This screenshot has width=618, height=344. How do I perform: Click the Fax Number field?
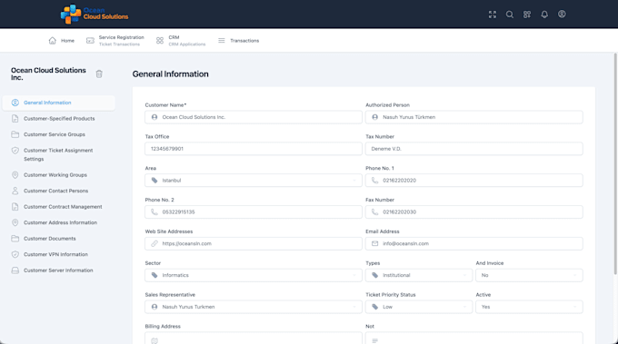point(473,211)
